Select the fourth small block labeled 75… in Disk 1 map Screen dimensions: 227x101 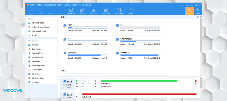[x=96, y=84]
